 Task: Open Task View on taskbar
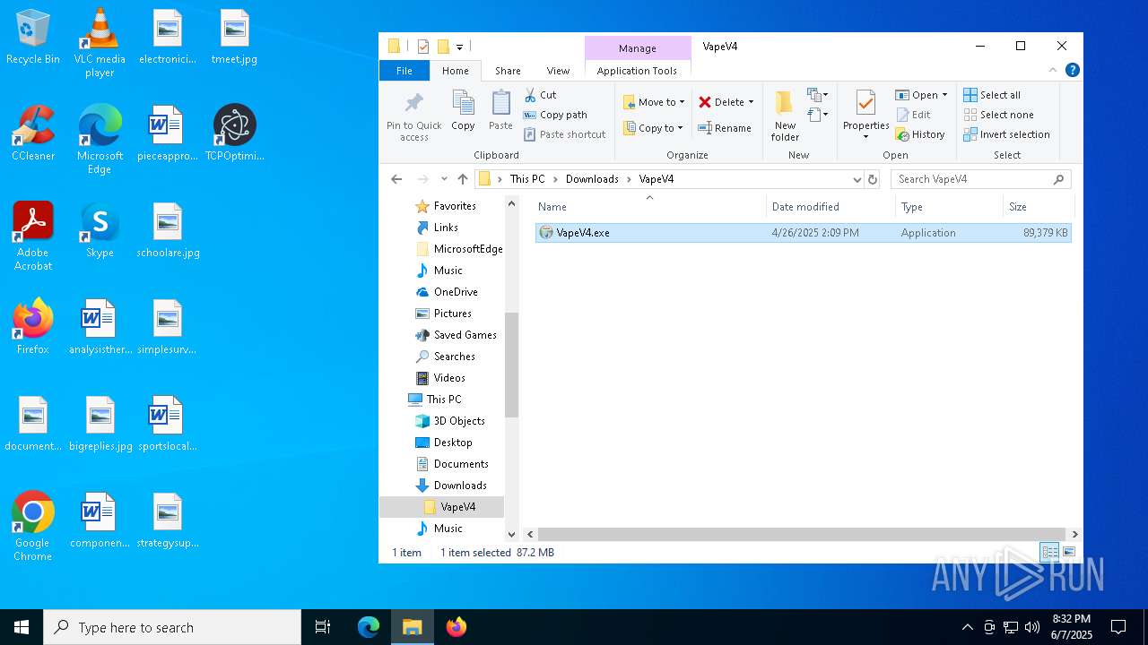[x=323, y=627]
